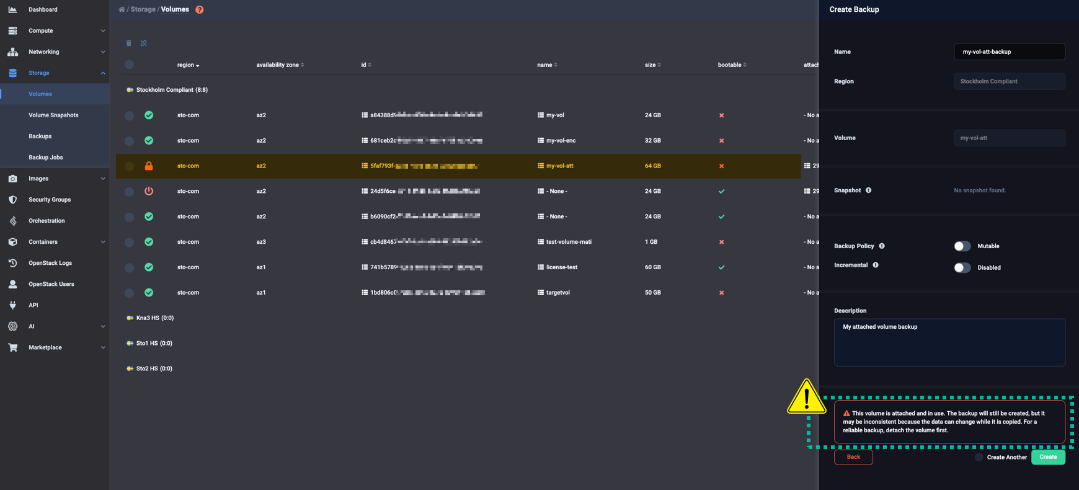Expand the Images sidebar section
The height and width of the screenshot is (490, 1079).
(55, 179)
